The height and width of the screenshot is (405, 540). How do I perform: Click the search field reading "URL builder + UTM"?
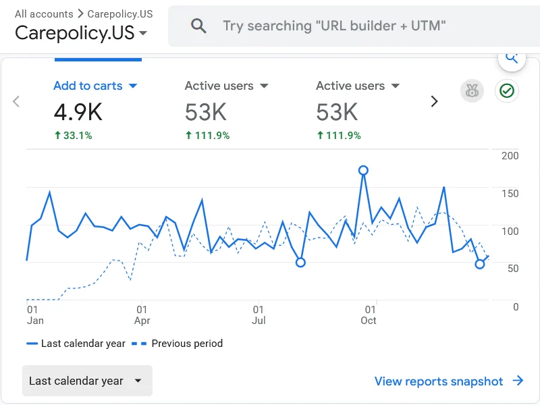(x=354, y=26)
